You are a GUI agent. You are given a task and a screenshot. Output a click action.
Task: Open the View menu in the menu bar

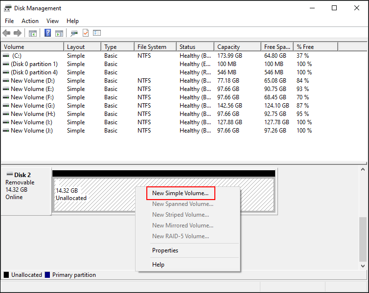pyautogui.click(x=52, y=21)
